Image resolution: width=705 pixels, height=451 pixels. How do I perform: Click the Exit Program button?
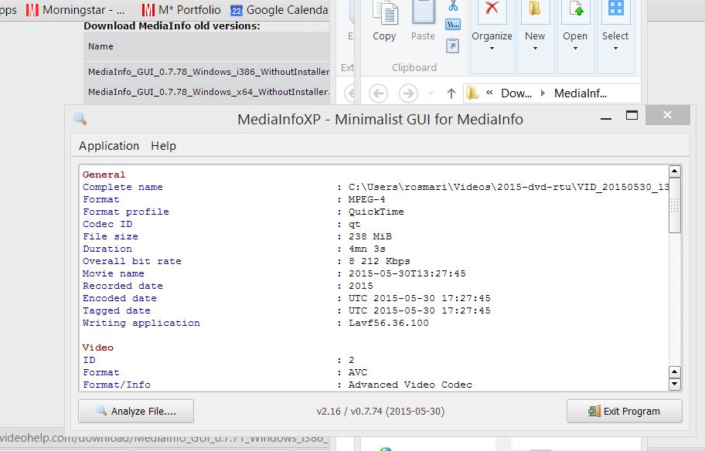click(x=625, y=411)
